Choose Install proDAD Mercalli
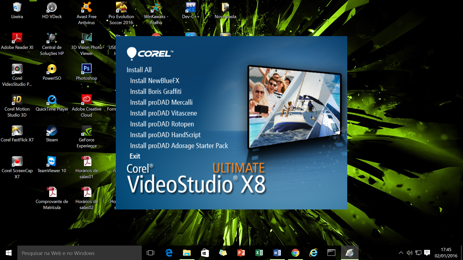Viewport: 463px width, 260px height. pyautogui.click(x=161, y=102)
